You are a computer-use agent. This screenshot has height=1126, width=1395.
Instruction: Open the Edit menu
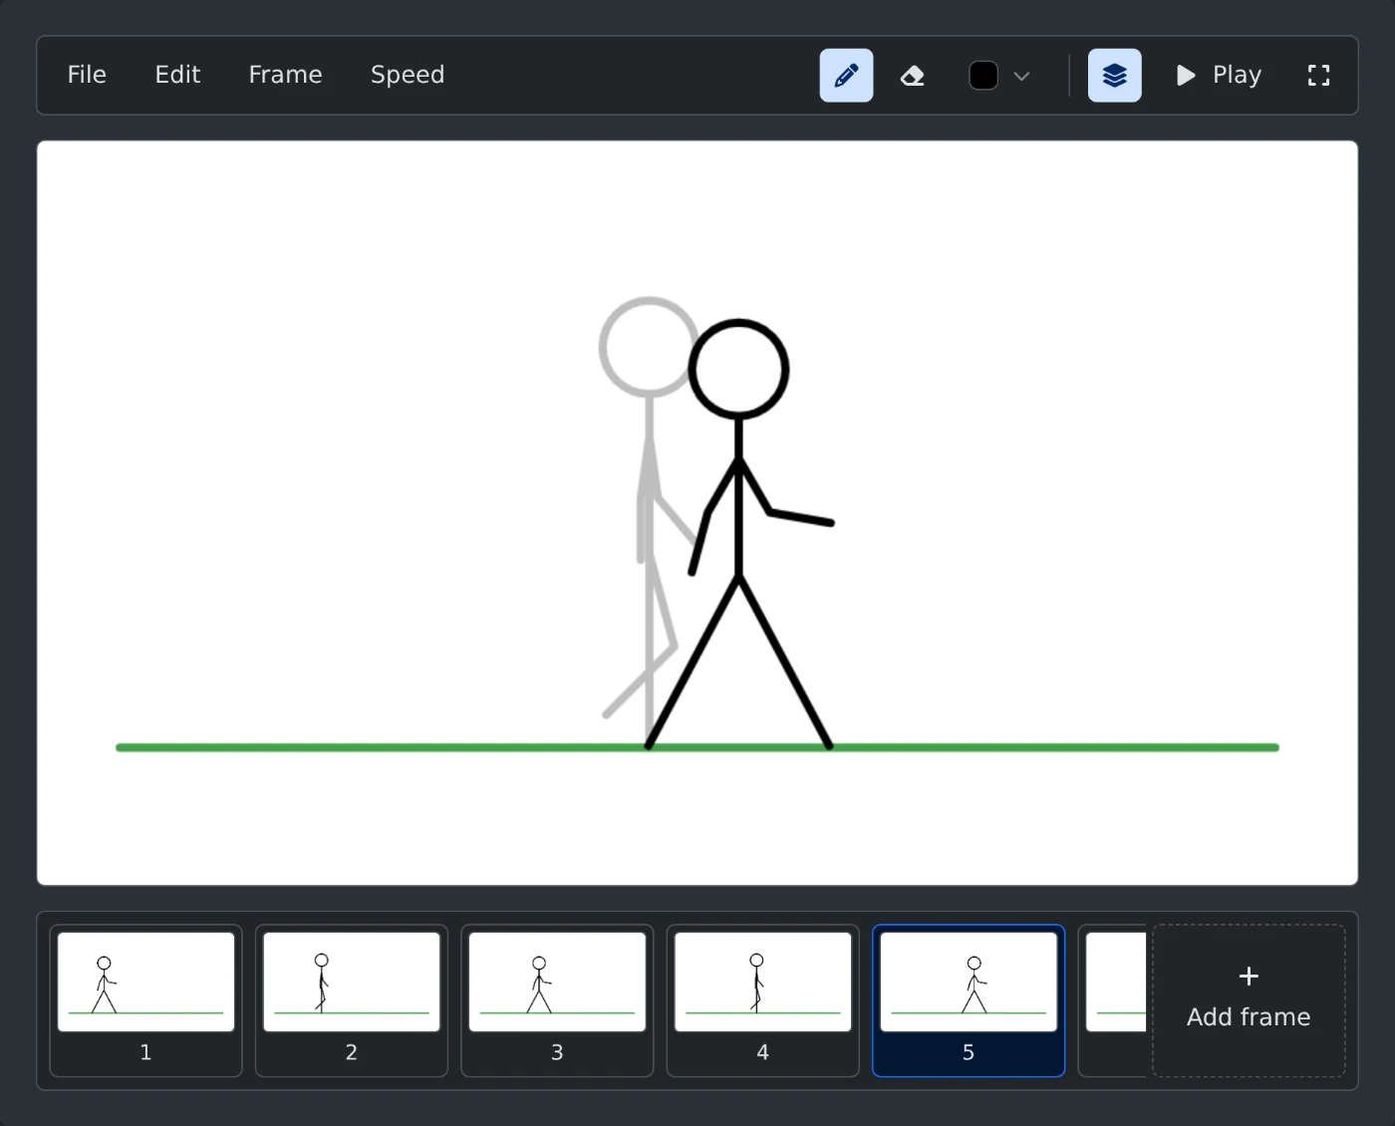tap(177, 75)
